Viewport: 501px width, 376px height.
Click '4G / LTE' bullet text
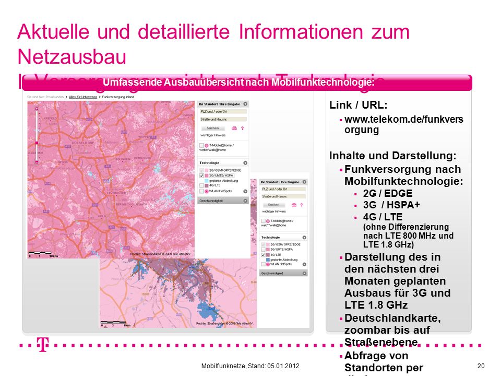383,217
